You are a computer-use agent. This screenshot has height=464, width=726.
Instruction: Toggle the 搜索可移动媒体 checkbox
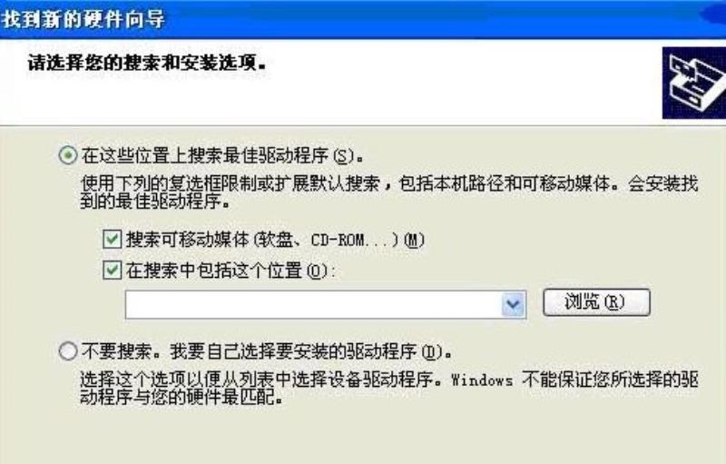[x=112, y=240]
